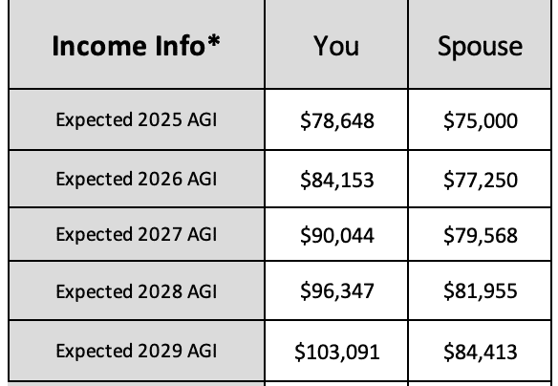The image size is (558, 386).
Task: Select the Expected 2025 AGI label cell
Action: point(137,119)
